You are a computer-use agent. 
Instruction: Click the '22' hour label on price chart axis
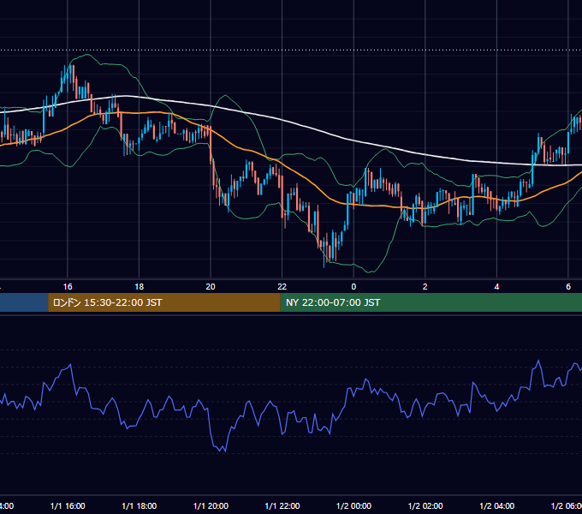(282, 287)
